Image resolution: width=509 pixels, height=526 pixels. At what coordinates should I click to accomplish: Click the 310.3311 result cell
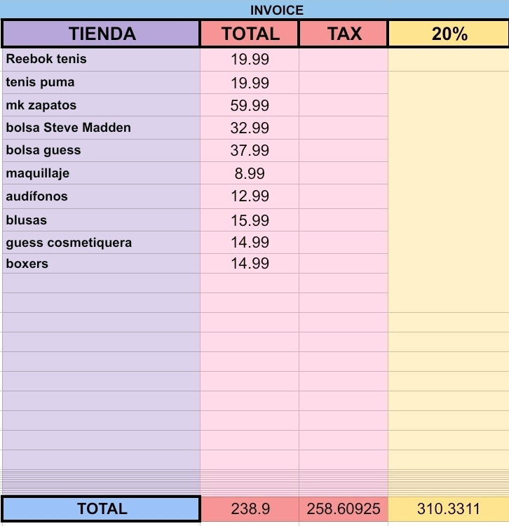pyautogui.click(x=449, y=509)
